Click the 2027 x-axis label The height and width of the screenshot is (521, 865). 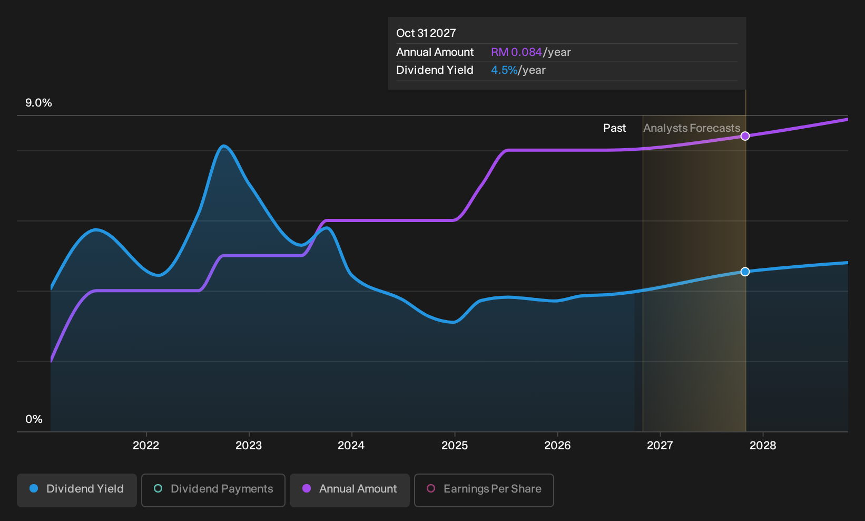(660, 446)
